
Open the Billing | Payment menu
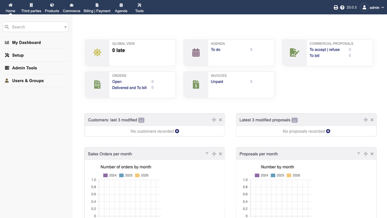coord(97,7)
